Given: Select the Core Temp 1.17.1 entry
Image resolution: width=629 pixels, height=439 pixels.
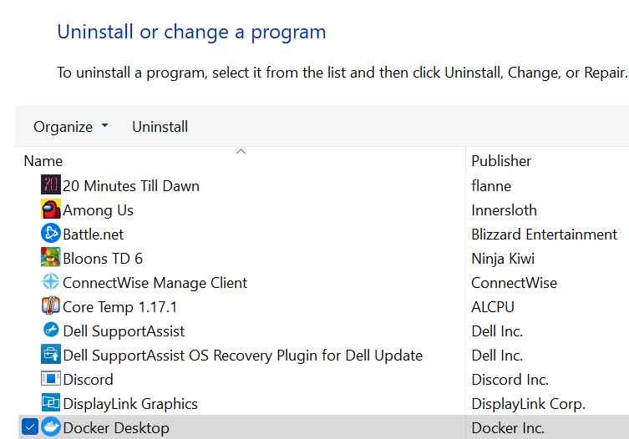Looking at the screenshot, I should (x=120, y=307).
